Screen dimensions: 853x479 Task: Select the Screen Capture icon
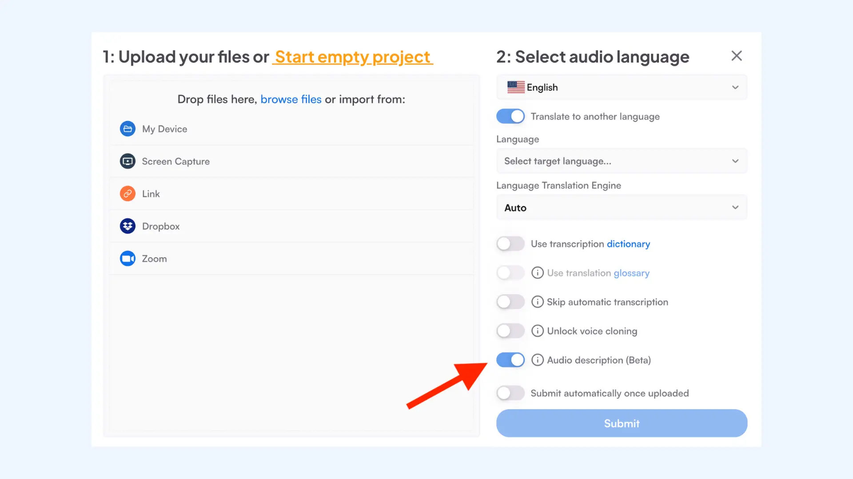(128, 161)
